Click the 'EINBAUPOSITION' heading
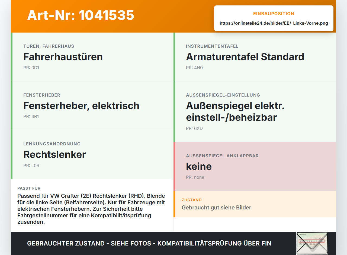This screenshot has height=255, width=347. pos(274,14)
